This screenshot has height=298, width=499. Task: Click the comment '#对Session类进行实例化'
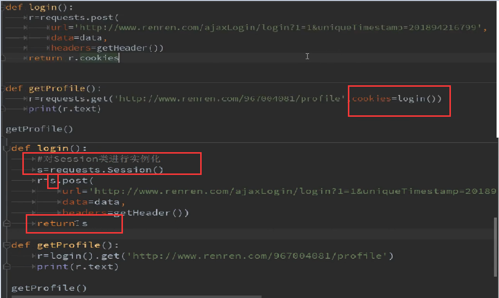99,158
